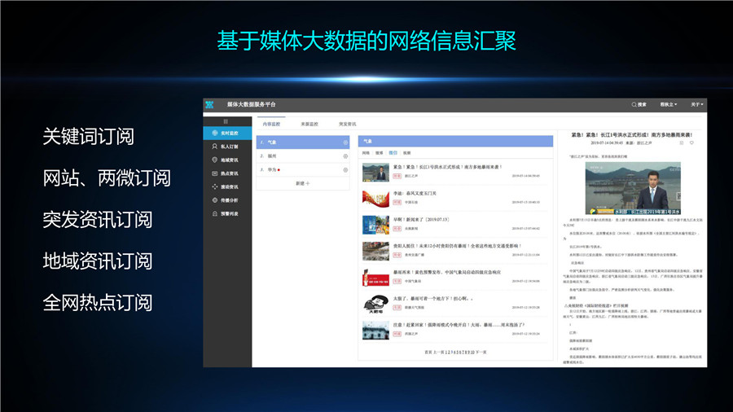733x412 pixels.
Task: Click the heart favorite icon on article
Action: point(691,142)
